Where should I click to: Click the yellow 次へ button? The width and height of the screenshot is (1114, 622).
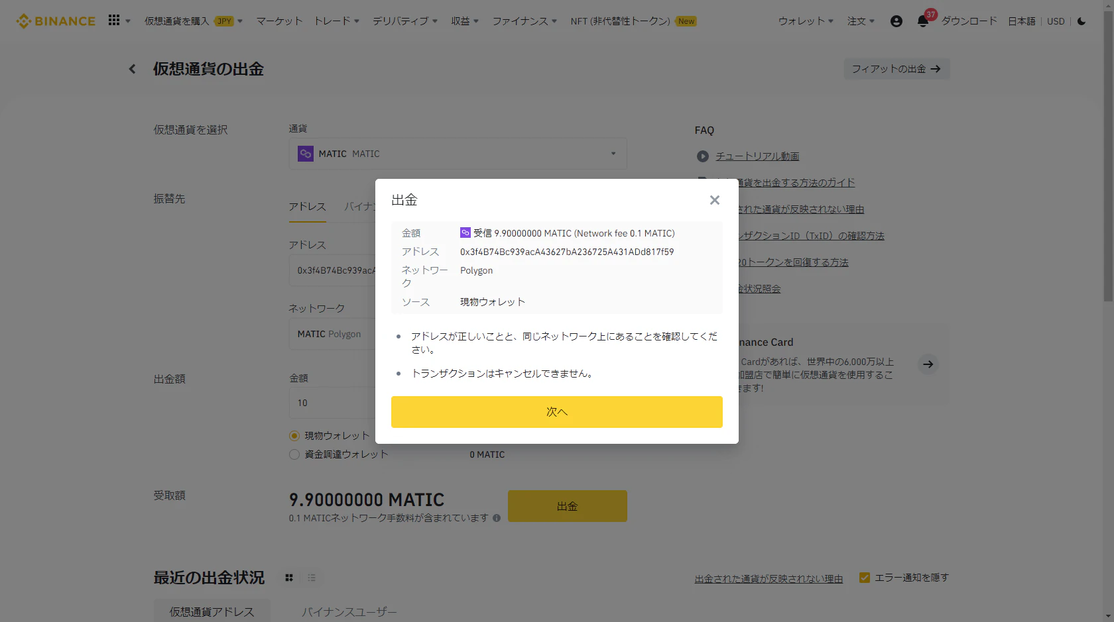click(x=557, y=412)
